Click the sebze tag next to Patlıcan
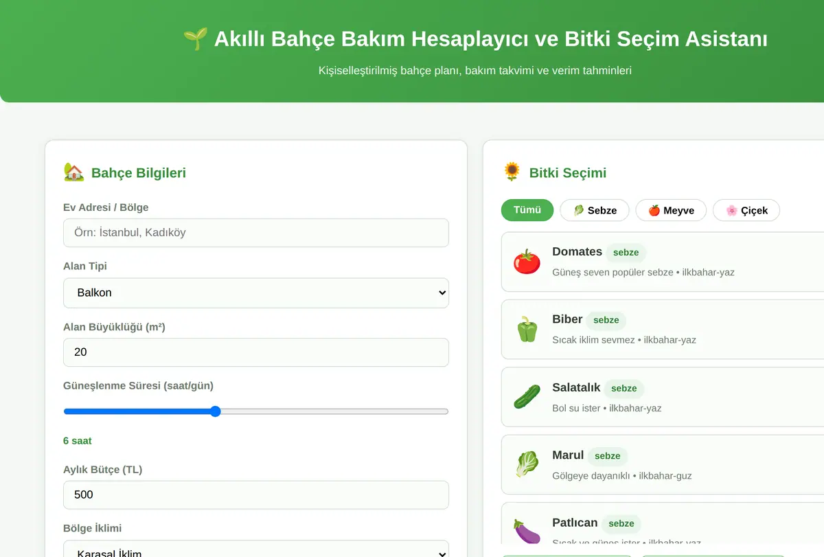 (621, 523)
